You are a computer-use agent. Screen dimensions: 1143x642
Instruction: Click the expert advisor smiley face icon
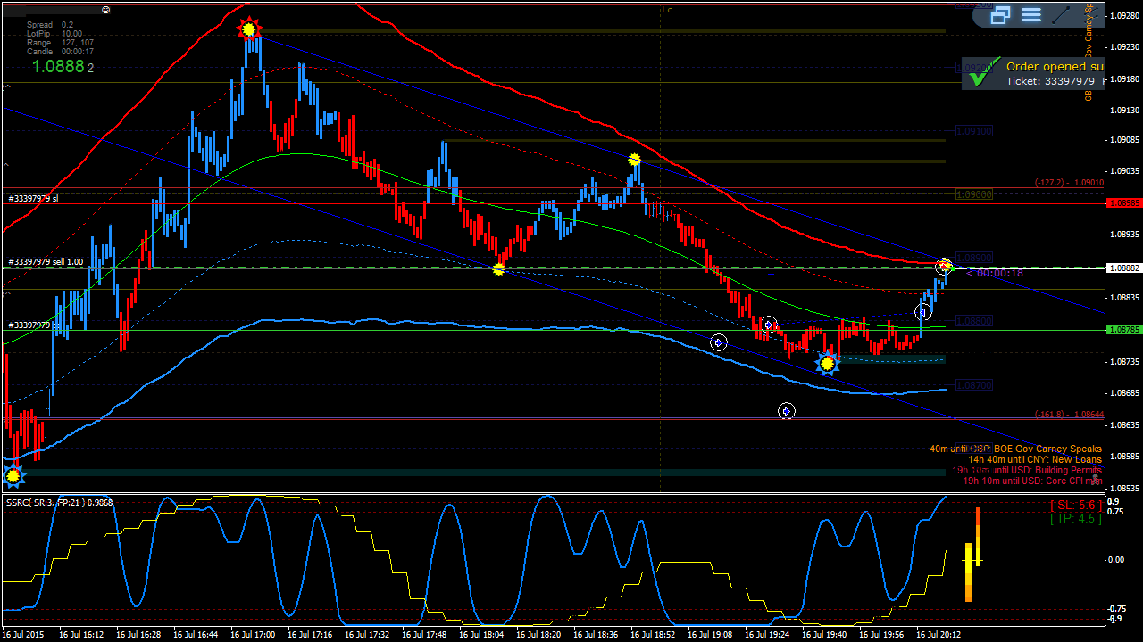pyautogui.click(x=106, y=9)
